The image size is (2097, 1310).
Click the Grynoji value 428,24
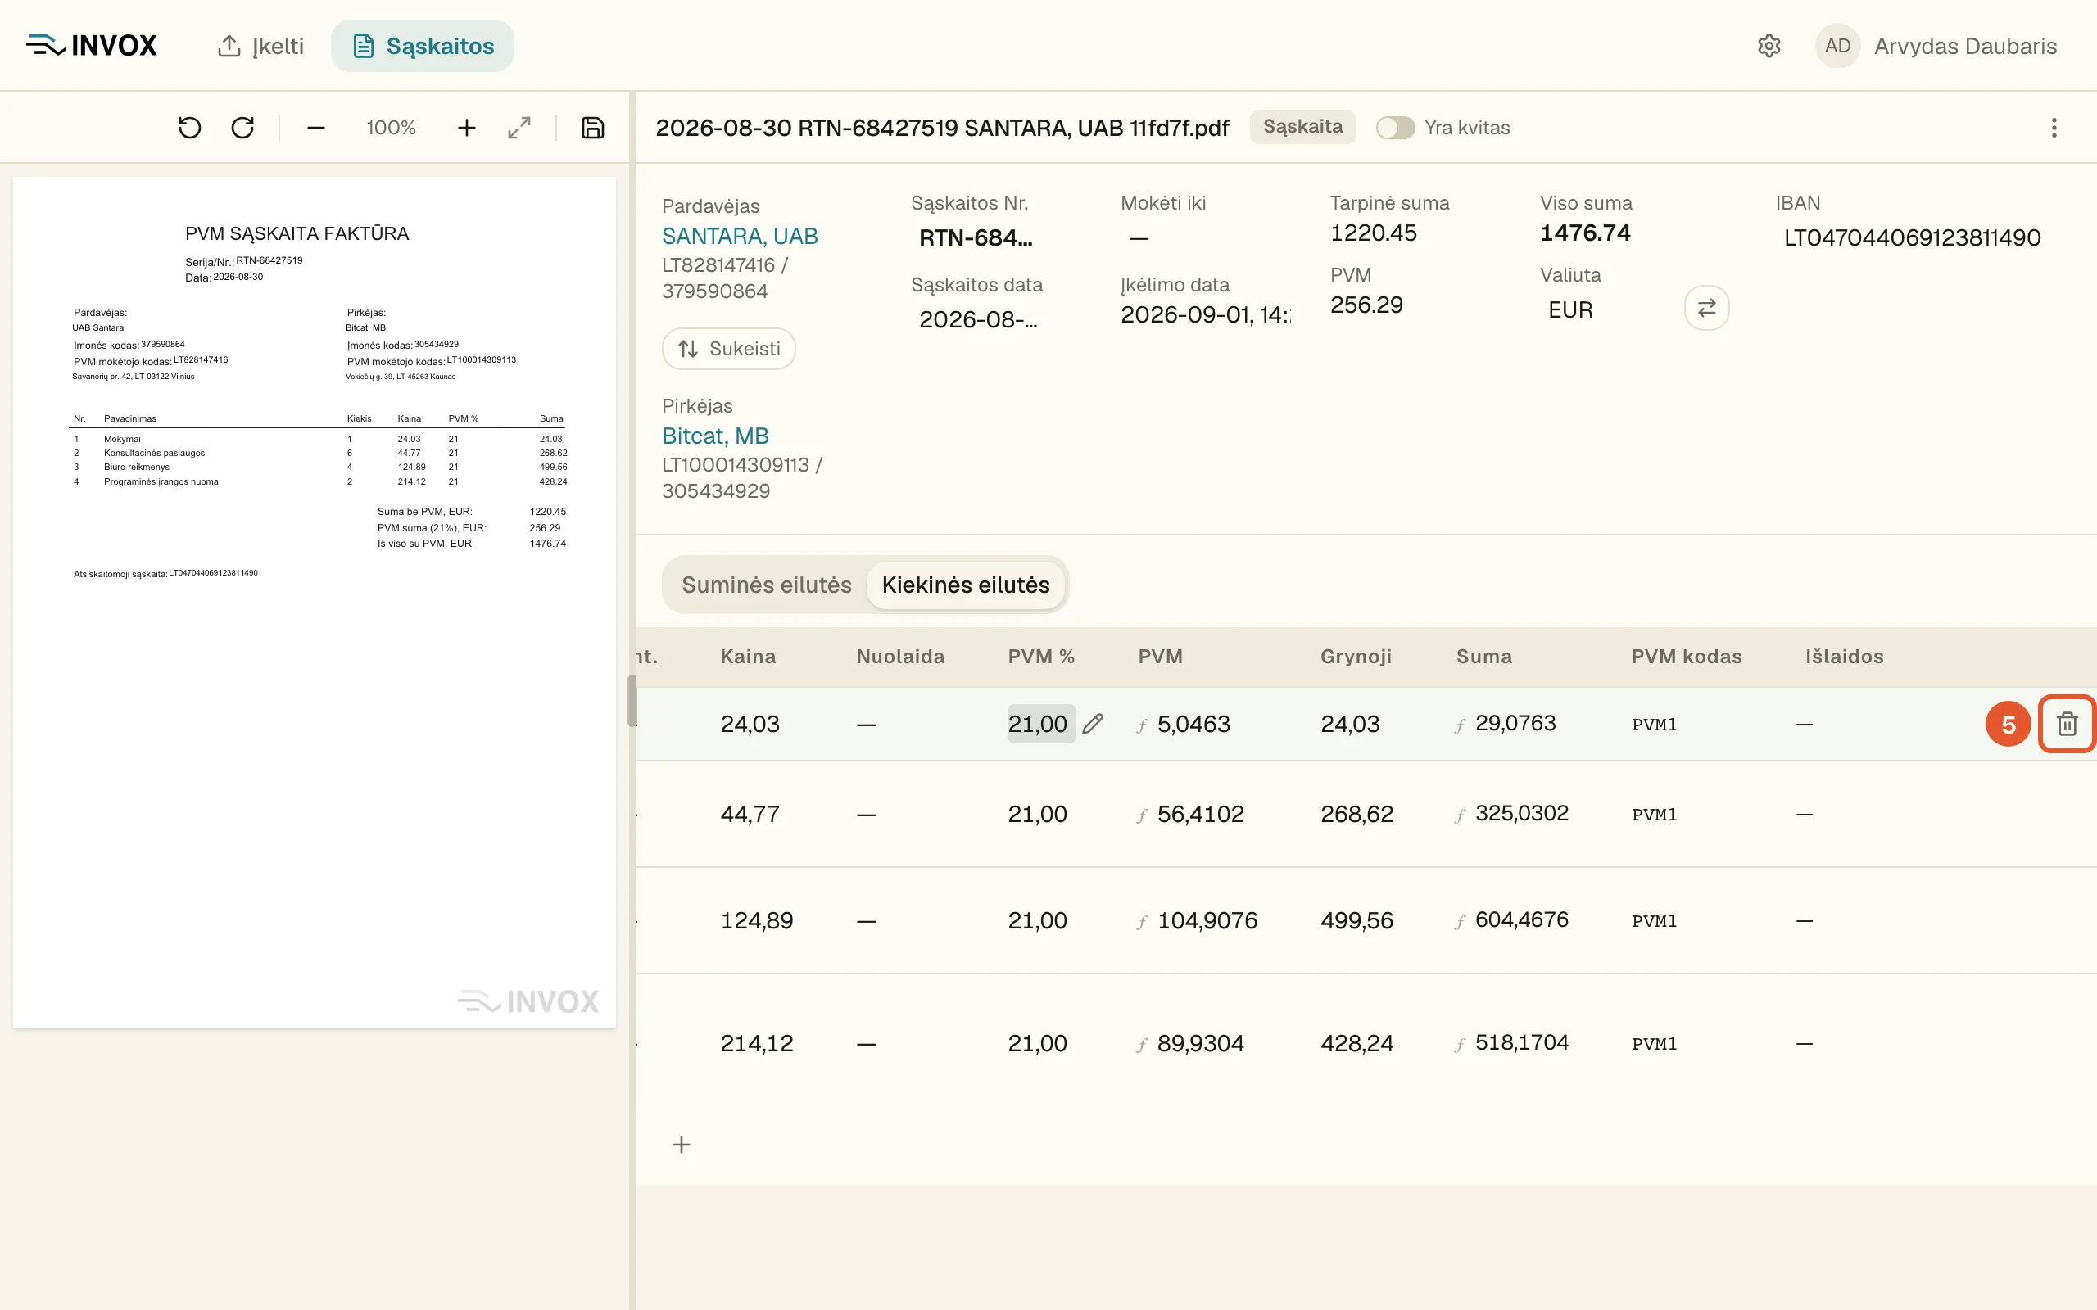click(x=1357, y=1044)
